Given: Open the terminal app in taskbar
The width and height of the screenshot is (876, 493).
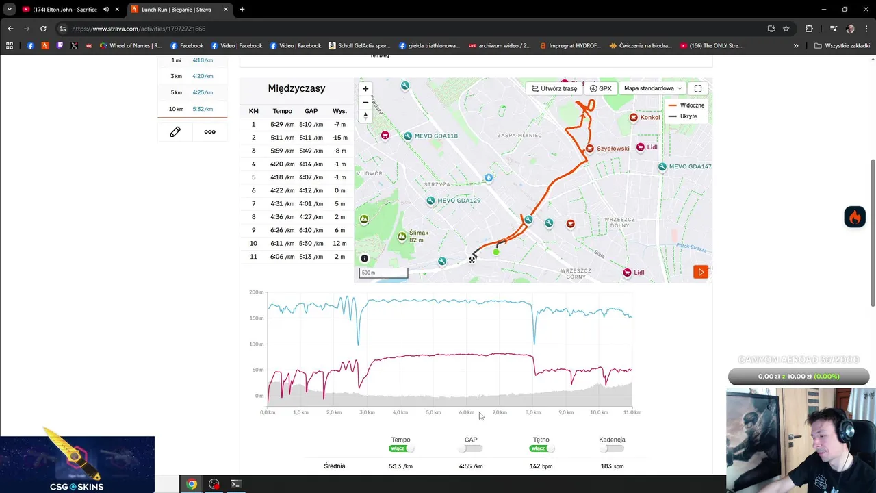Looking at the screenshot, I should pyautogui.click(x=235, y=484).
